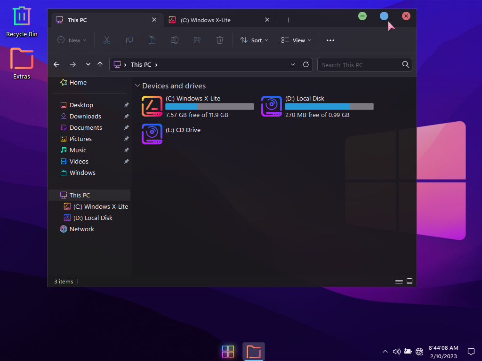
Task: Unpin Documents from quick access
Action: 126,127
